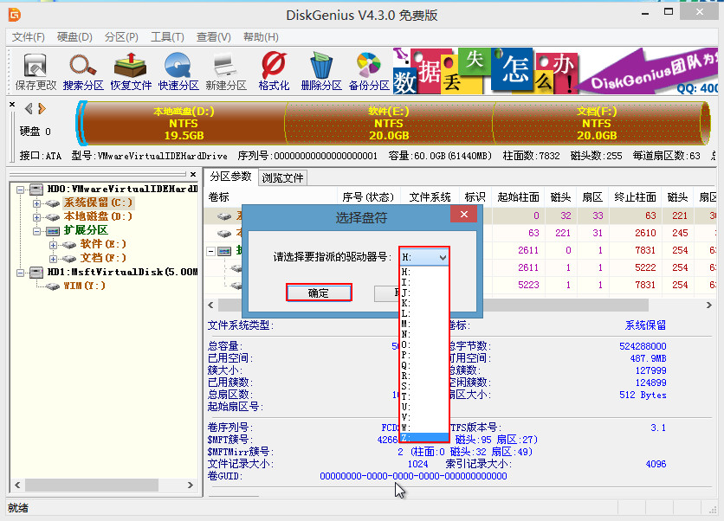This screenshot has height=521, width=724.
Task: Expand the 文档(F:) tree node
Action: [x=53, y=259]
